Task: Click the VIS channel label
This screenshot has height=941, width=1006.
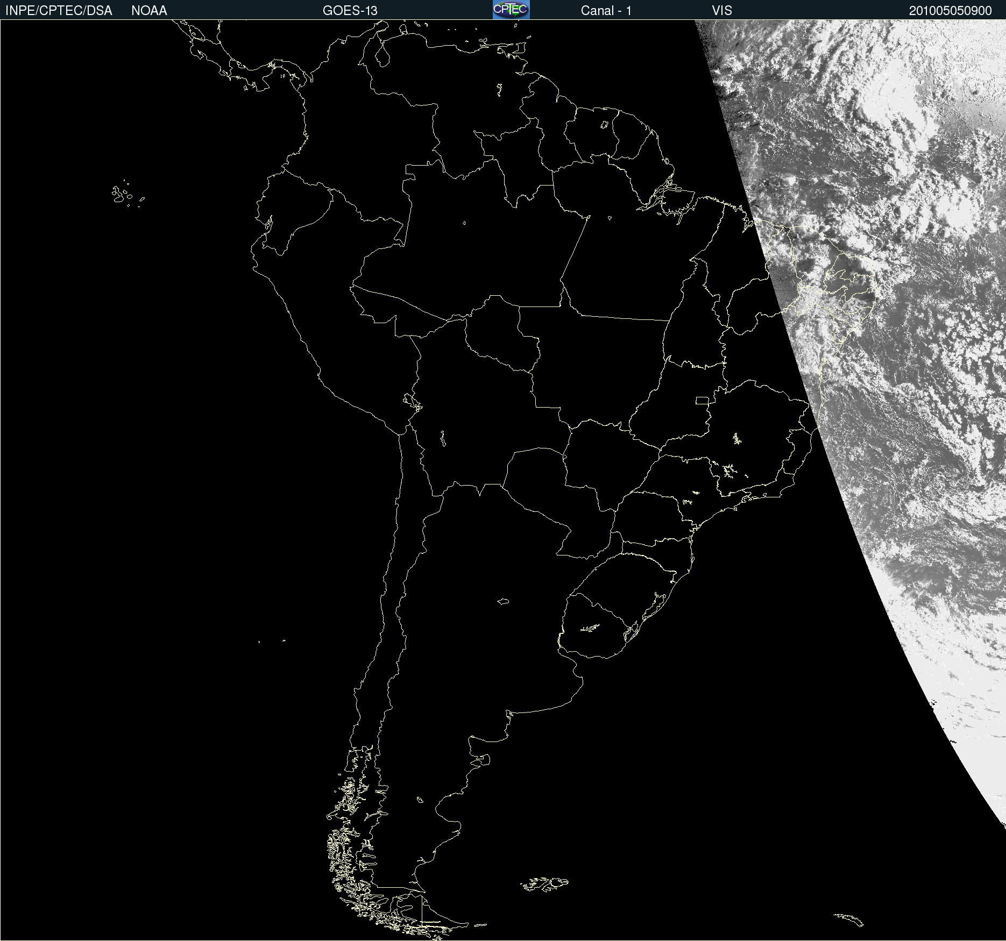Action: pos(722,11)
